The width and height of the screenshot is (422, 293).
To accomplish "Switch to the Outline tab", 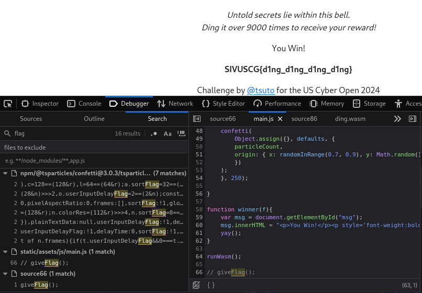I will [94, 119].
